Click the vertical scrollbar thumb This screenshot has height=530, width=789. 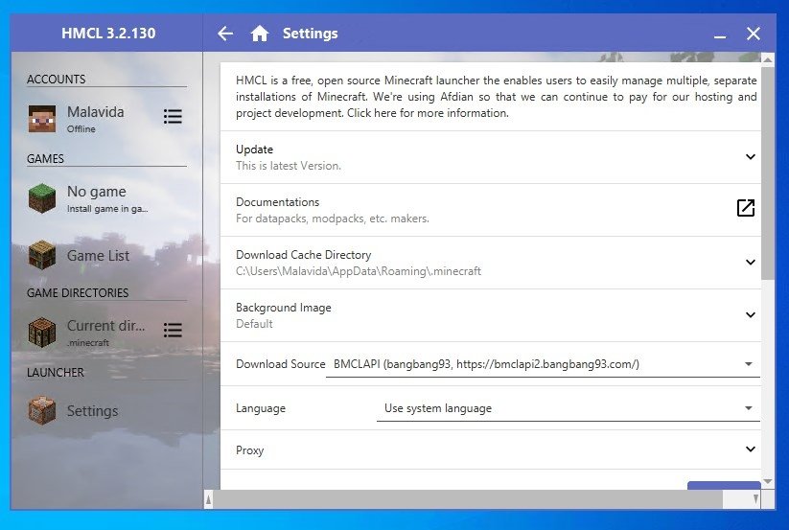point(767,173)
